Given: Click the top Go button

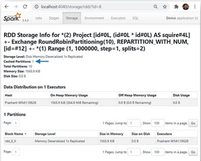Looking at the screenshot, I should (x=193, y=123).
